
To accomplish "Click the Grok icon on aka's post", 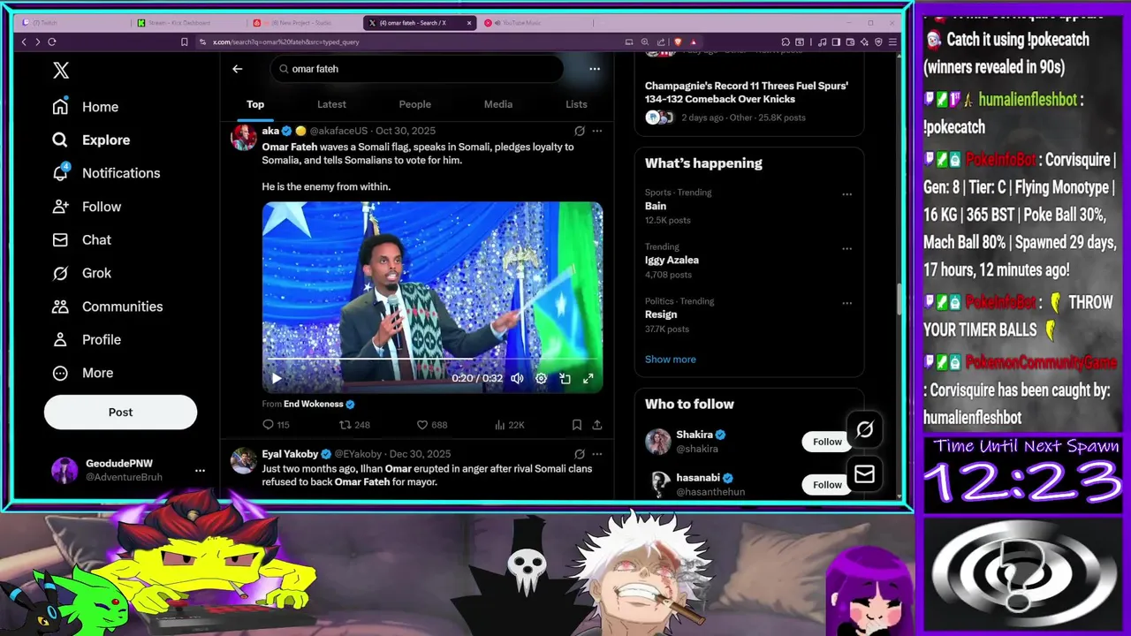I will 580,131.
